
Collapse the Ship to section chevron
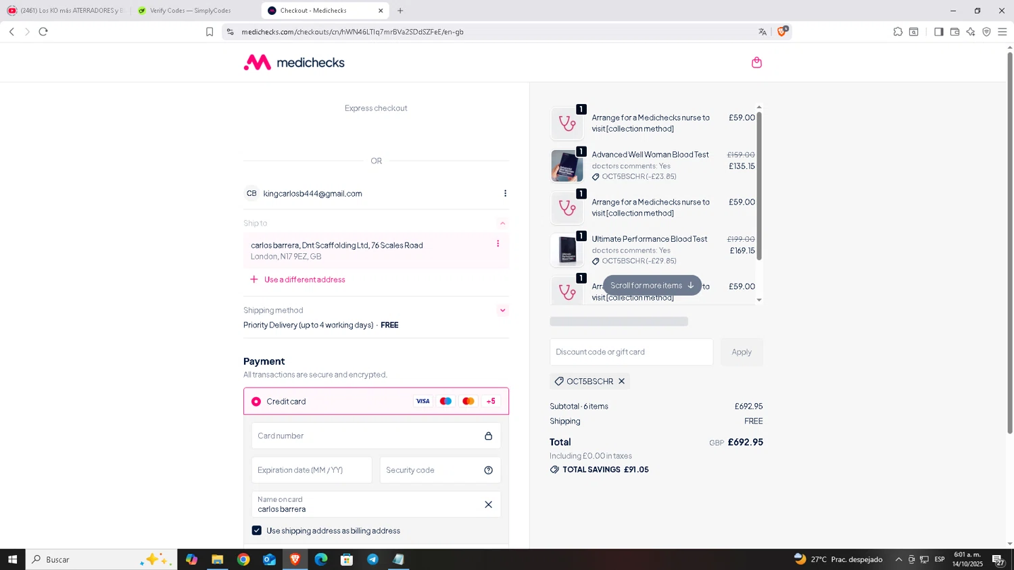tap(502, 224)
